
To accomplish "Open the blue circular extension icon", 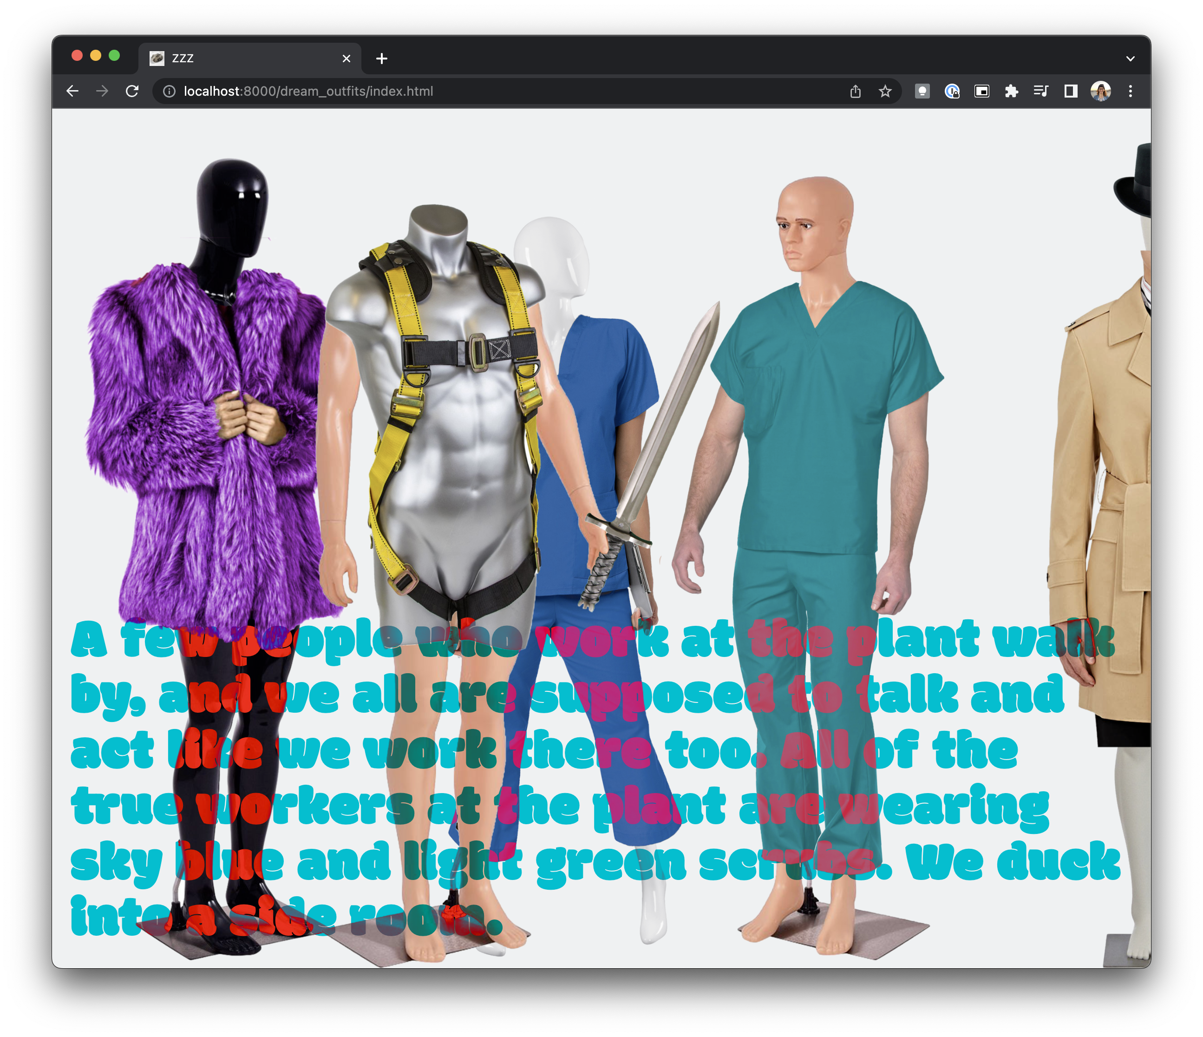I will [x=952, y=91].
